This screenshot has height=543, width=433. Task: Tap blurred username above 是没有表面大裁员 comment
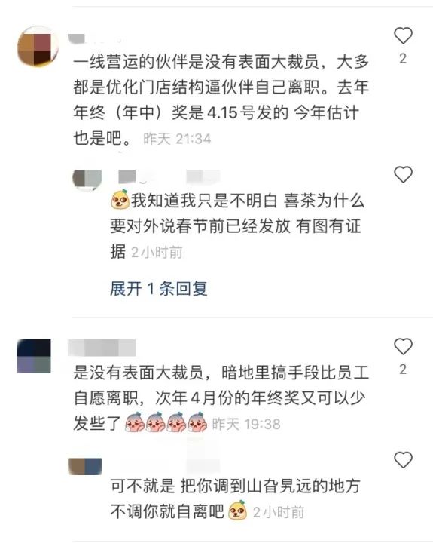(x=102, y=348)
